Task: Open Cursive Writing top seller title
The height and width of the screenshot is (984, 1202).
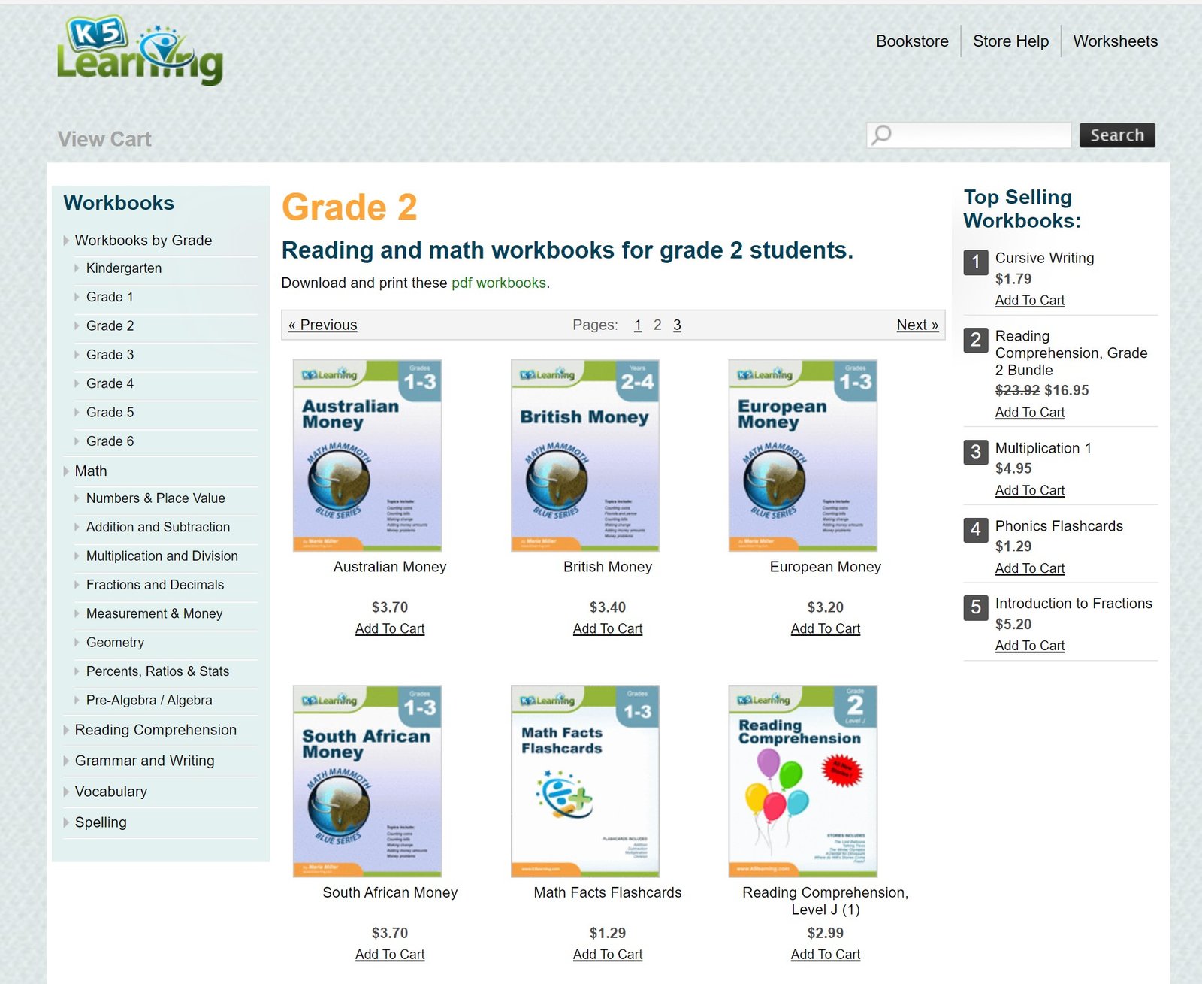Action: pos(1044,258)
